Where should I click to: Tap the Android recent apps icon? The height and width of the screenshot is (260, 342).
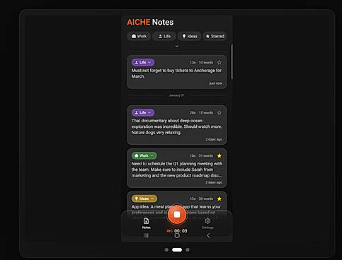point(146,235)
